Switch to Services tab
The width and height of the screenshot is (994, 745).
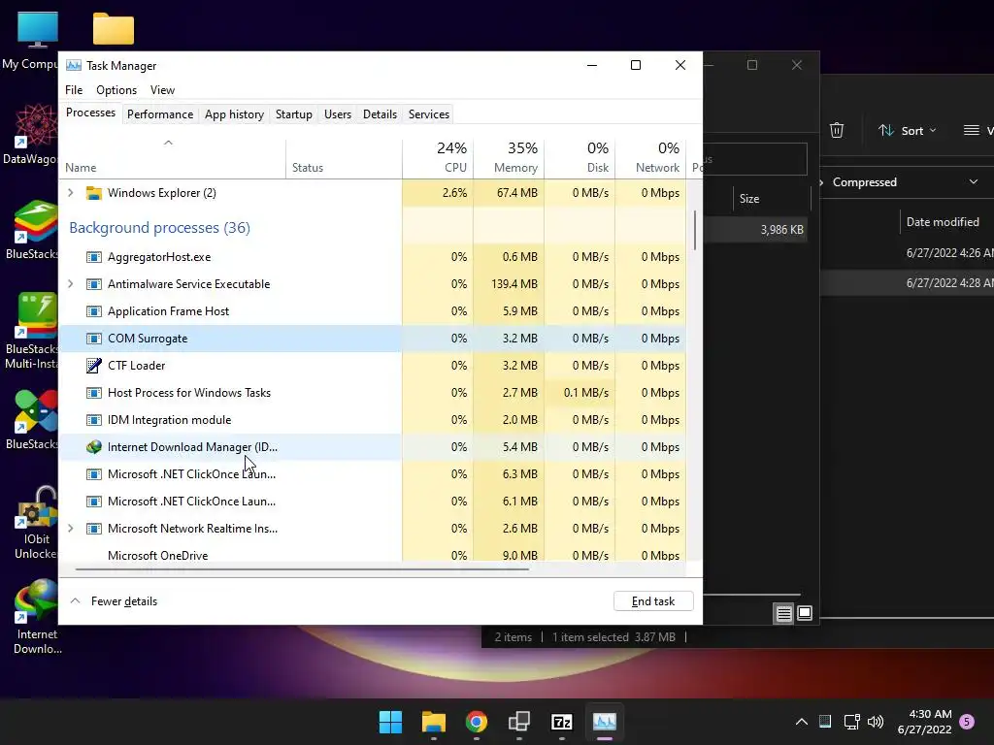(x=428, y=114)
